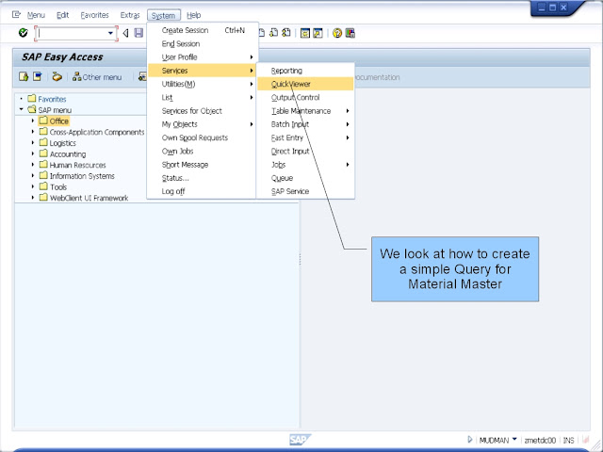This screenshot has width=603, height=452.
Task: Click the Tools folder icon
Action: [44, 186]
